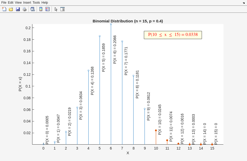247x161 pixels.
Task: Open the File menu
Action: (x=4, y=3)
